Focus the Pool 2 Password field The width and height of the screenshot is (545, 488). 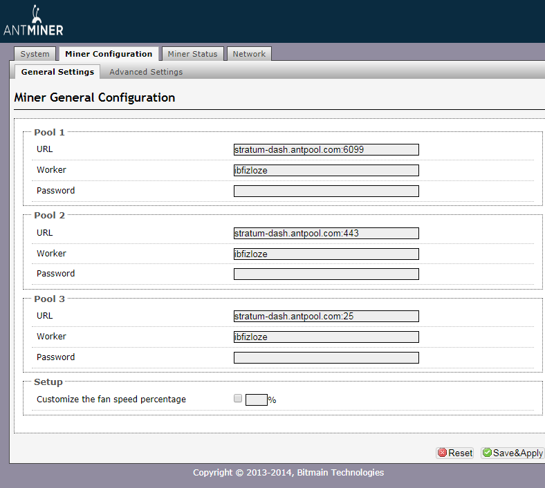point(326,274)
